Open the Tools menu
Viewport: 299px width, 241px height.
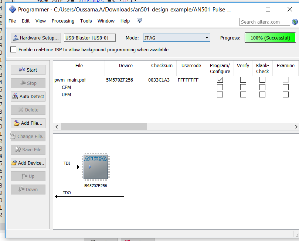point(86,21)
